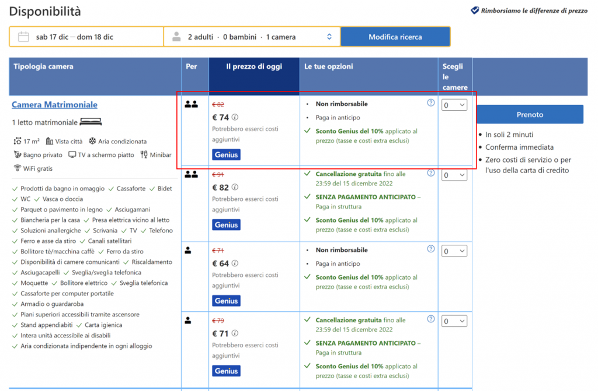
Task: Open help icon for € 82 free cancellation option
Action: coord(431,173)
